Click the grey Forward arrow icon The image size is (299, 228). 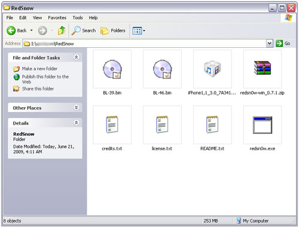point(42,31)
